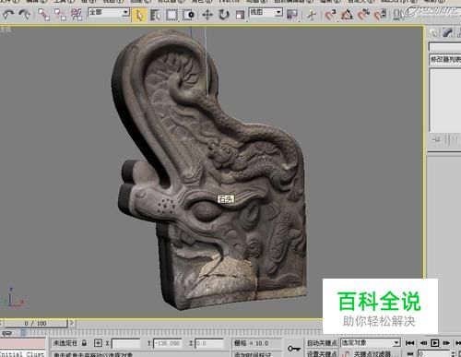Select the highlighted Select Object arrow tool
The height and width of the screenshot is (357, 461).
[x=139, y=15]
